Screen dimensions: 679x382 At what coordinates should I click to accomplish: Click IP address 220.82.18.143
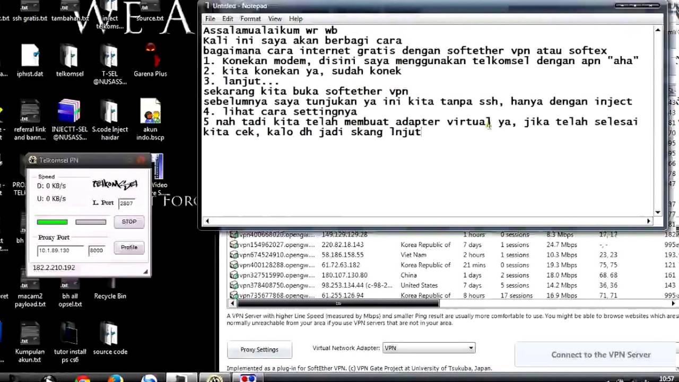pos(343,245)
